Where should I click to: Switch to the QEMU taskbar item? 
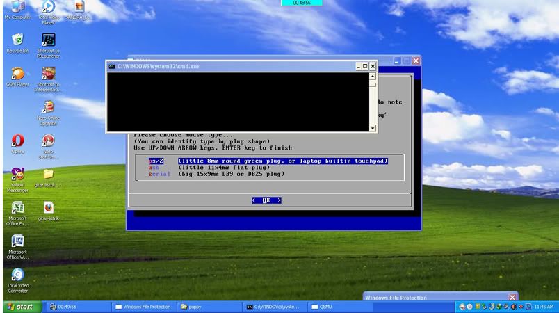[x=341, y=307]
